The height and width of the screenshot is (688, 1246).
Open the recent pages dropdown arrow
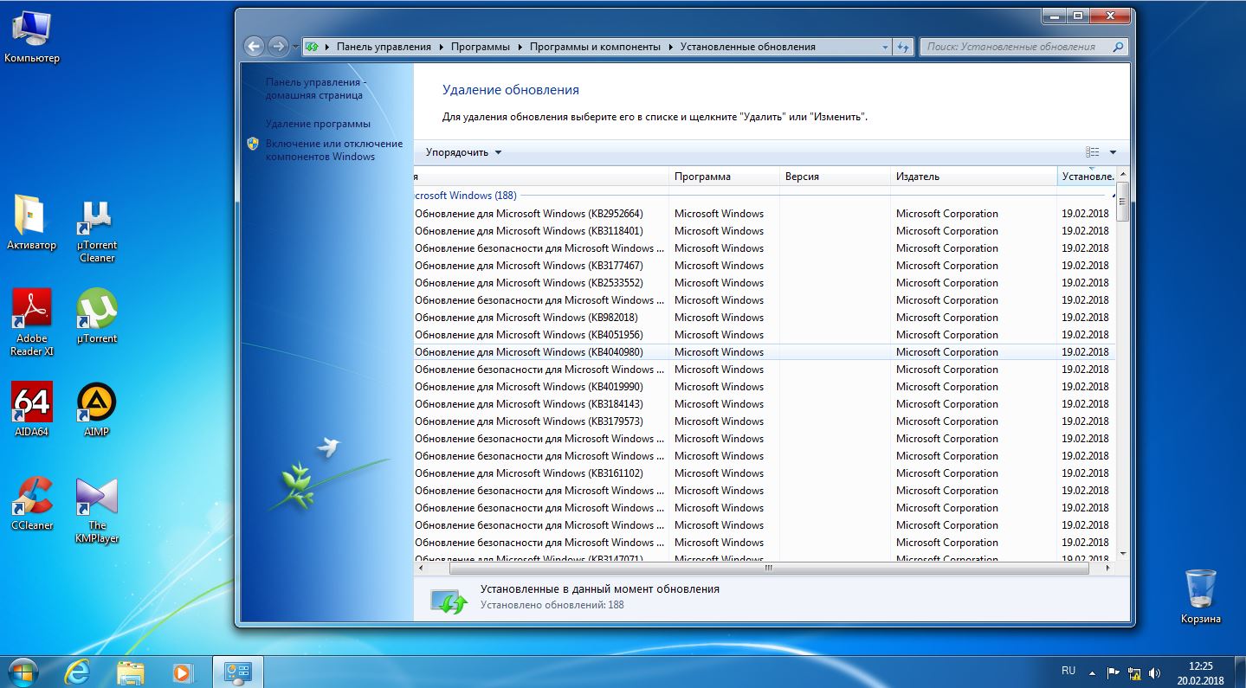point(296,47)
